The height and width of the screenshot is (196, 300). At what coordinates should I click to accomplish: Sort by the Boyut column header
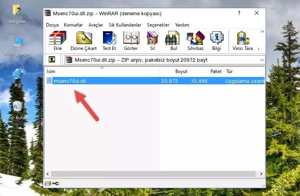coord(174,71)
